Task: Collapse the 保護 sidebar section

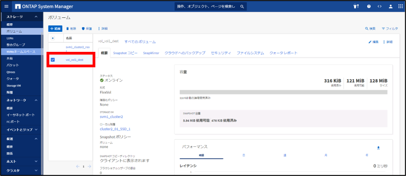Action: coord(36,139)
